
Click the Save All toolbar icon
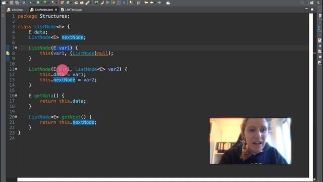17,3
